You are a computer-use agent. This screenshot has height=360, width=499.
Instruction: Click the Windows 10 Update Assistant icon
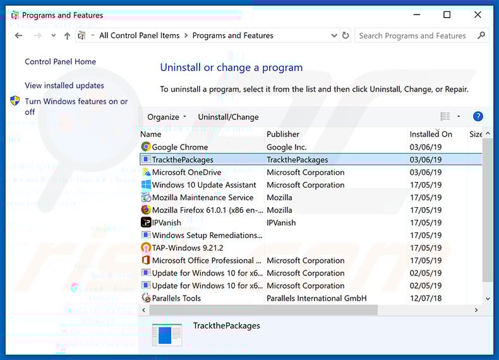coord(146,184)
